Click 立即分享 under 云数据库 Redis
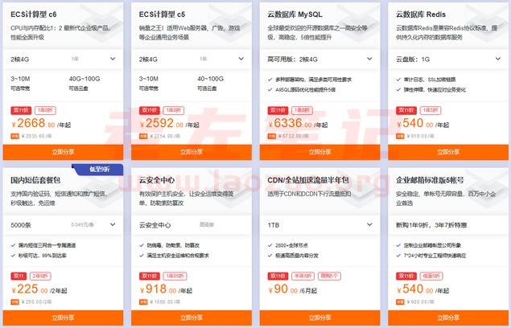 click(448, 152)
